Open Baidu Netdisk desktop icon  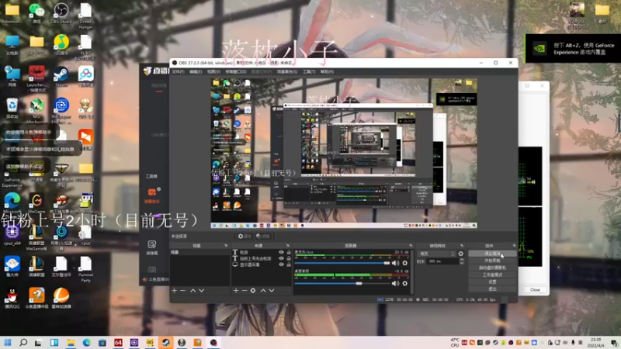pos(85,76)
